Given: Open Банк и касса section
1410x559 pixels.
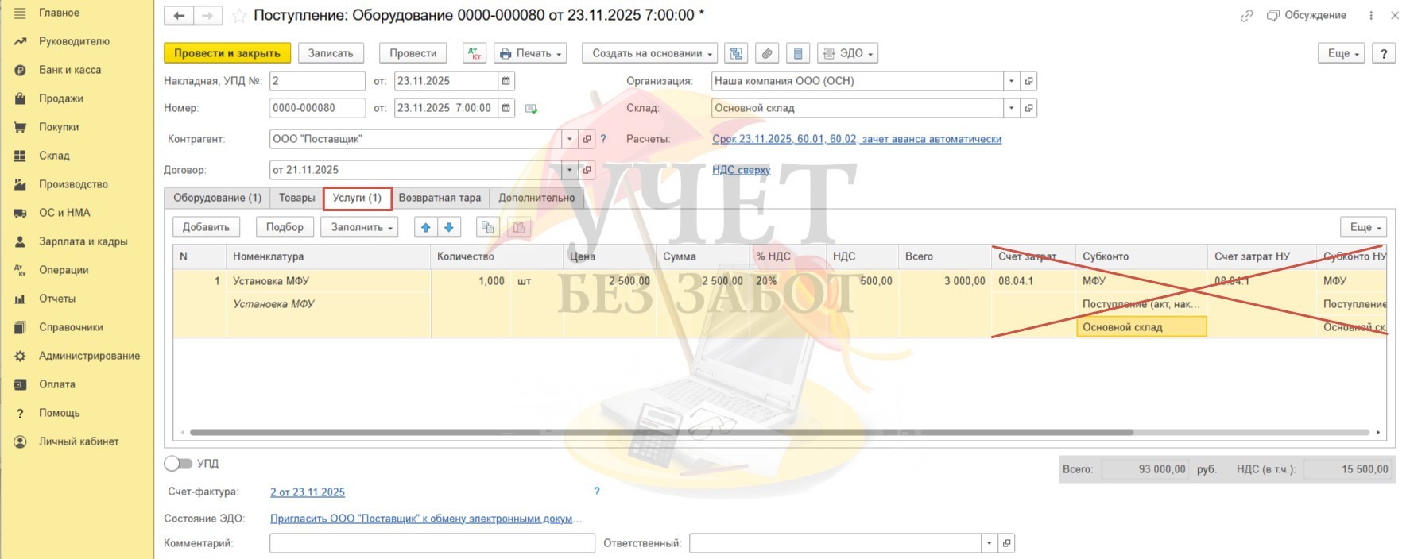Looking at the screenshot, I should click(x=70, y=70).
